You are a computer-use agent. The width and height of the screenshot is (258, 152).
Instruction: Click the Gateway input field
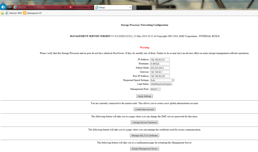[x=160, y=72]
